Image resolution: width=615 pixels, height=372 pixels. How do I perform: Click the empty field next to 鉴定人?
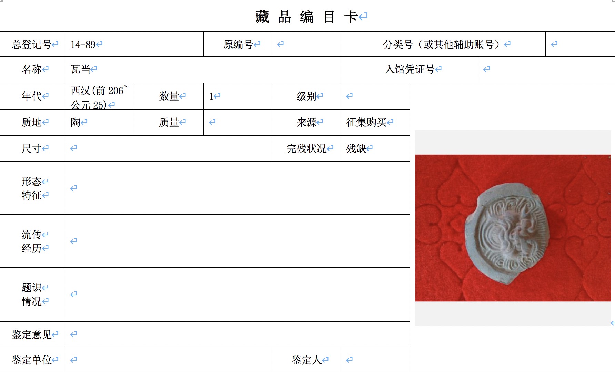coord(375,360)
